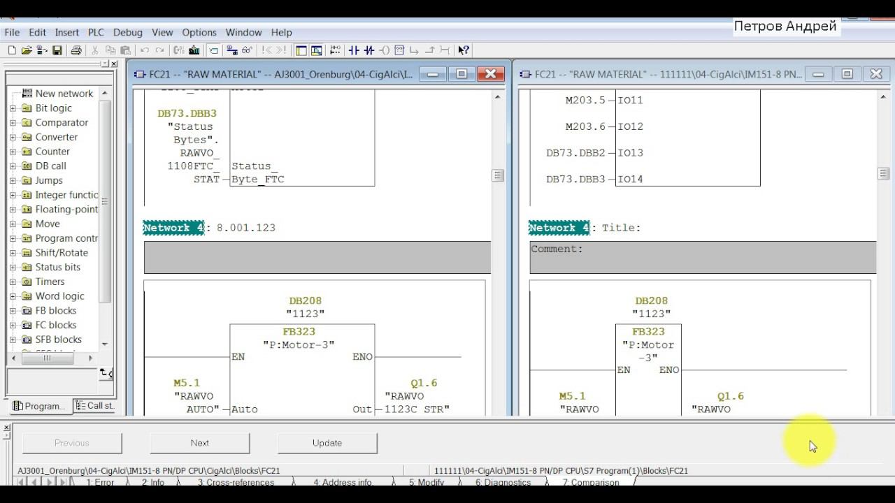The width and height of the screenshot is (895, 503).
Task: Open the File menu
Action: (12, 32)
